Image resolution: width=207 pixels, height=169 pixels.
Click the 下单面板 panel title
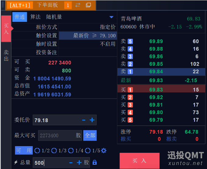pos(47,5)
